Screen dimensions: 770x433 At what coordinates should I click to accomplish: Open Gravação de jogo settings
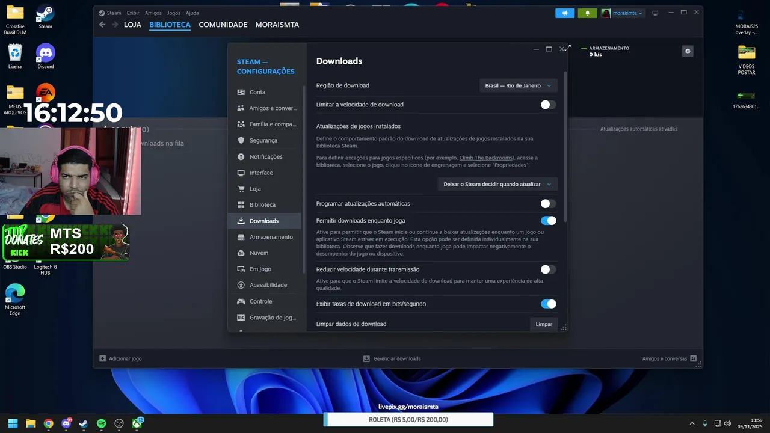265,318
